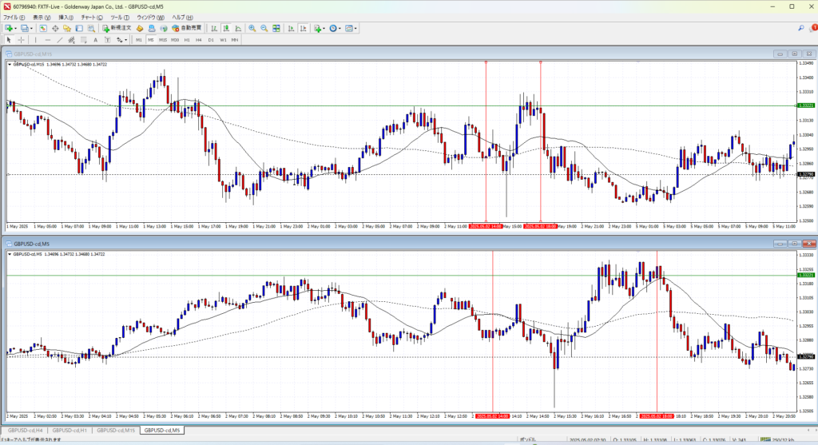
Task: Enable the chart auto scroll button
Action: [292, 28]
